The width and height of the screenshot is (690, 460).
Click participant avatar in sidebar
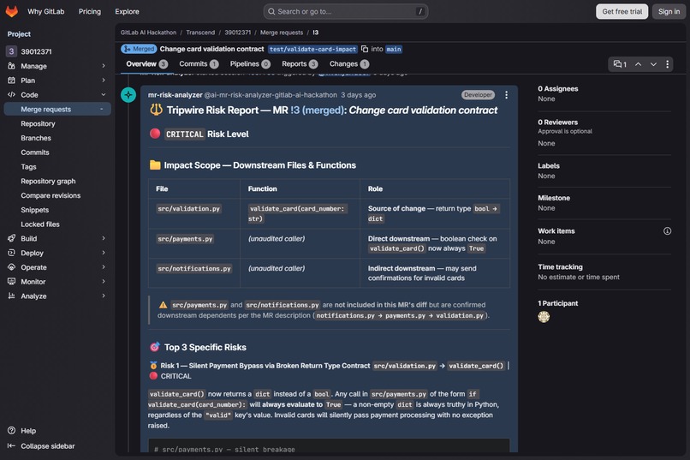(x=544, y=317)
